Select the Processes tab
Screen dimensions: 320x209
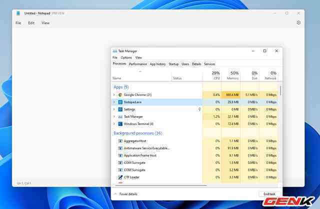(x=119, y=63)
